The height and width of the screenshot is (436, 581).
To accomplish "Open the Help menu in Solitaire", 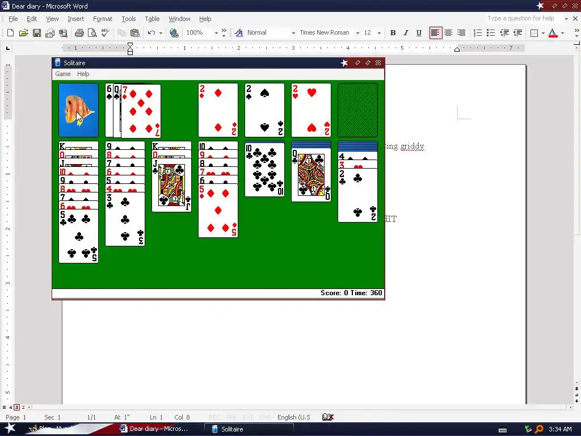I will click(83, 74).
